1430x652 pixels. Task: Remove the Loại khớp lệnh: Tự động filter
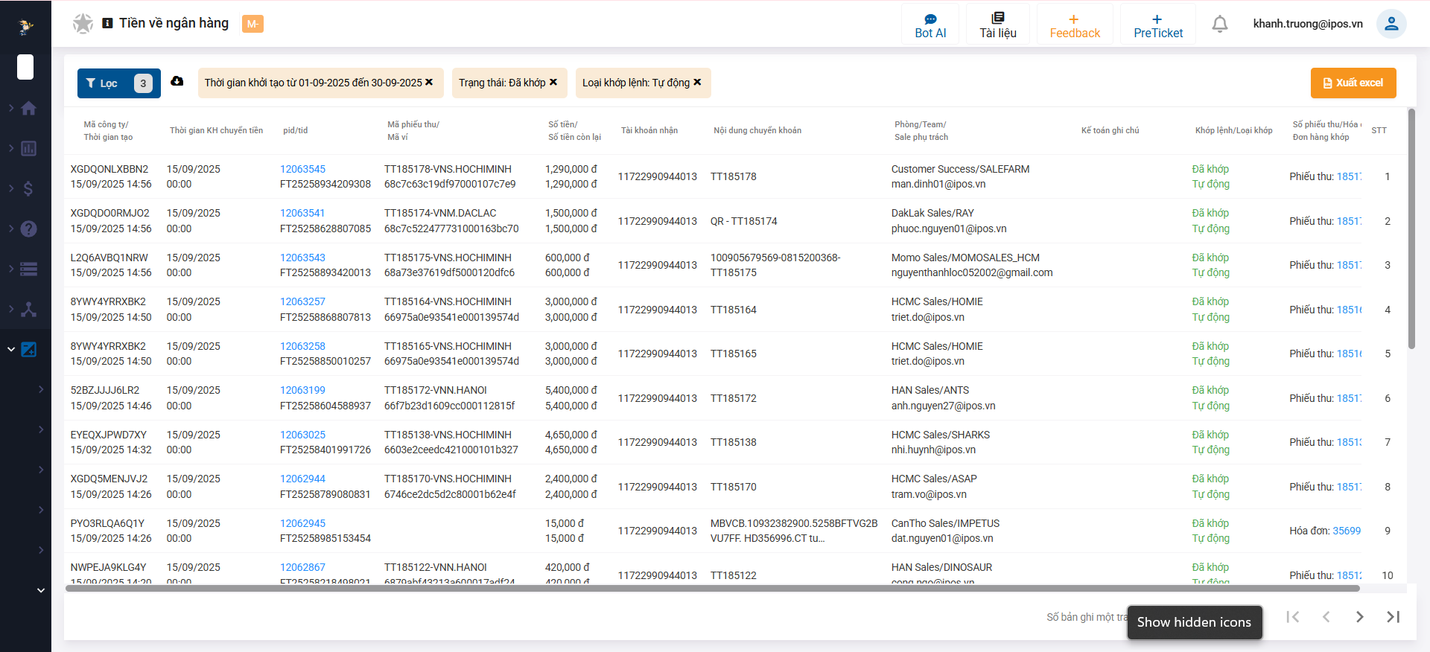(x=697, y=83)
